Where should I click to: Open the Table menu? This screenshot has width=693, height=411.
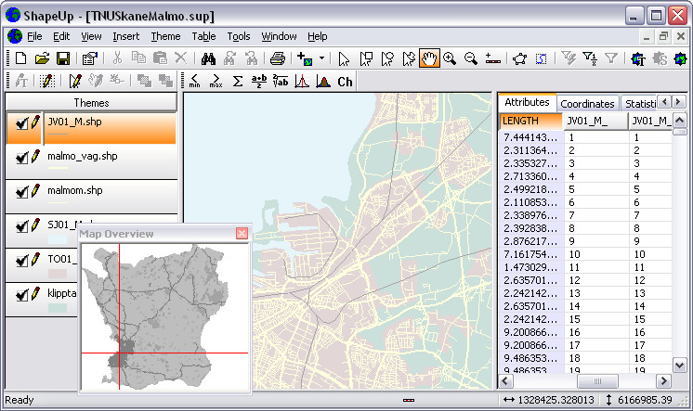[203, 36]
